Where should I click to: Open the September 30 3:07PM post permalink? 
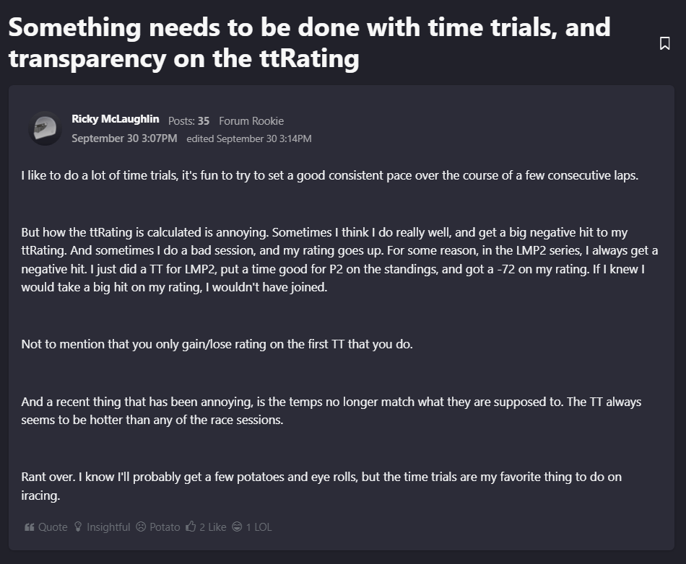[x=124, y=138]
